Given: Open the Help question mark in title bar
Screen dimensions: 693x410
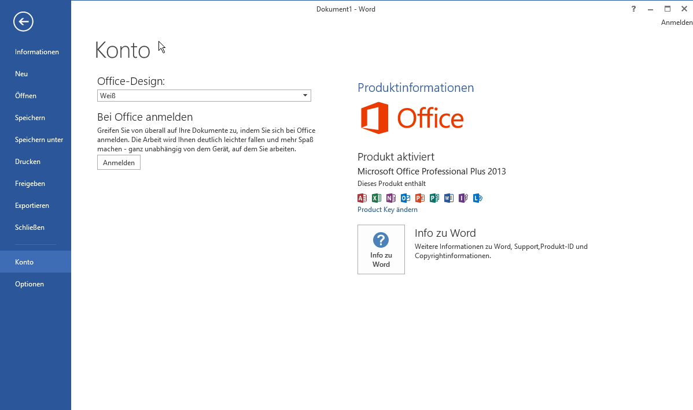Looking at the screenshot, I should (x=634, y=9).
